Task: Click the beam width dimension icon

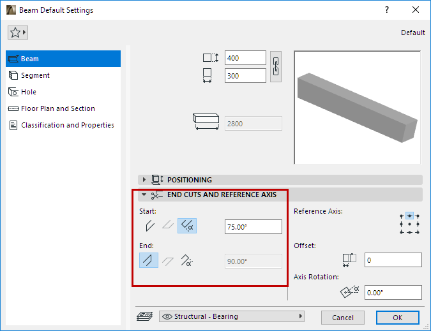Action: [208, 75]
